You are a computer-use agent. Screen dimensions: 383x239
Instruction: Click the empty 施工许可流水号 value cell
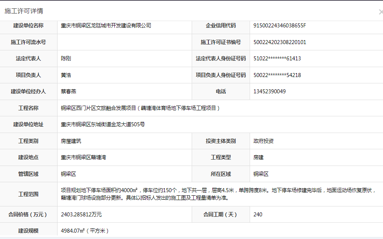click(x=124, y=42)
